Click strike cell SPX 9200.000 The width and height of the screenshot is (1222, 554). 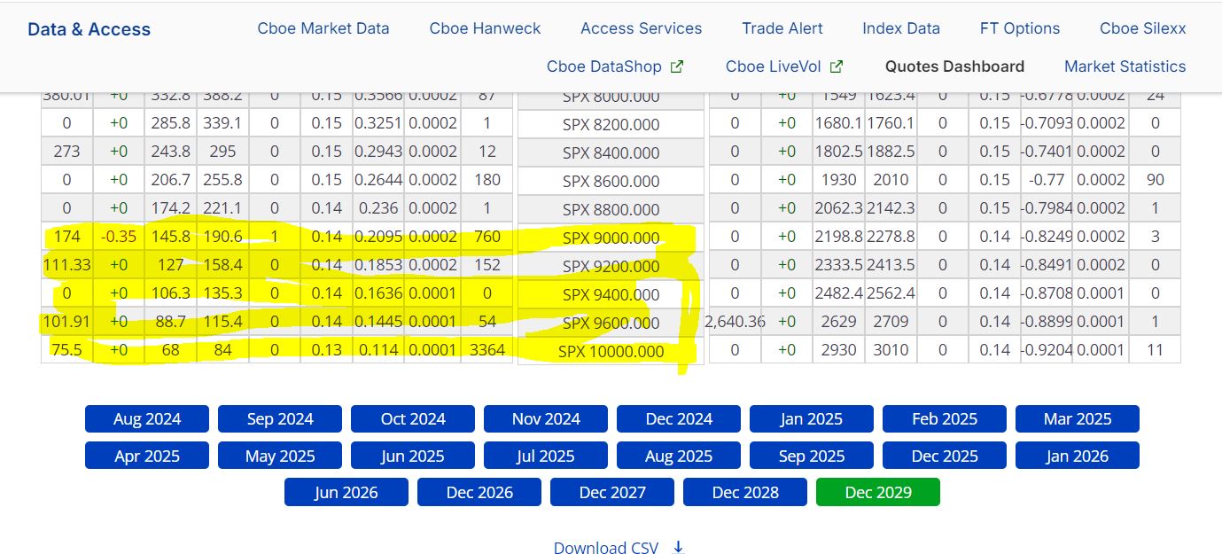(611, 266)
